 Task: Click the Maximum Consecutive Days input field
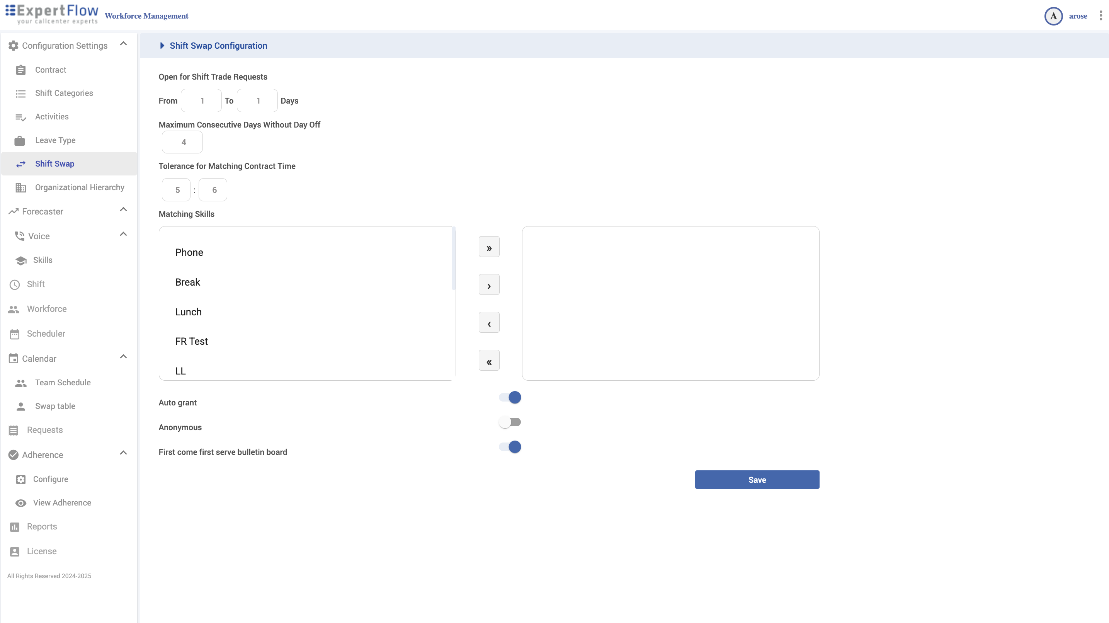coord(182,142)
